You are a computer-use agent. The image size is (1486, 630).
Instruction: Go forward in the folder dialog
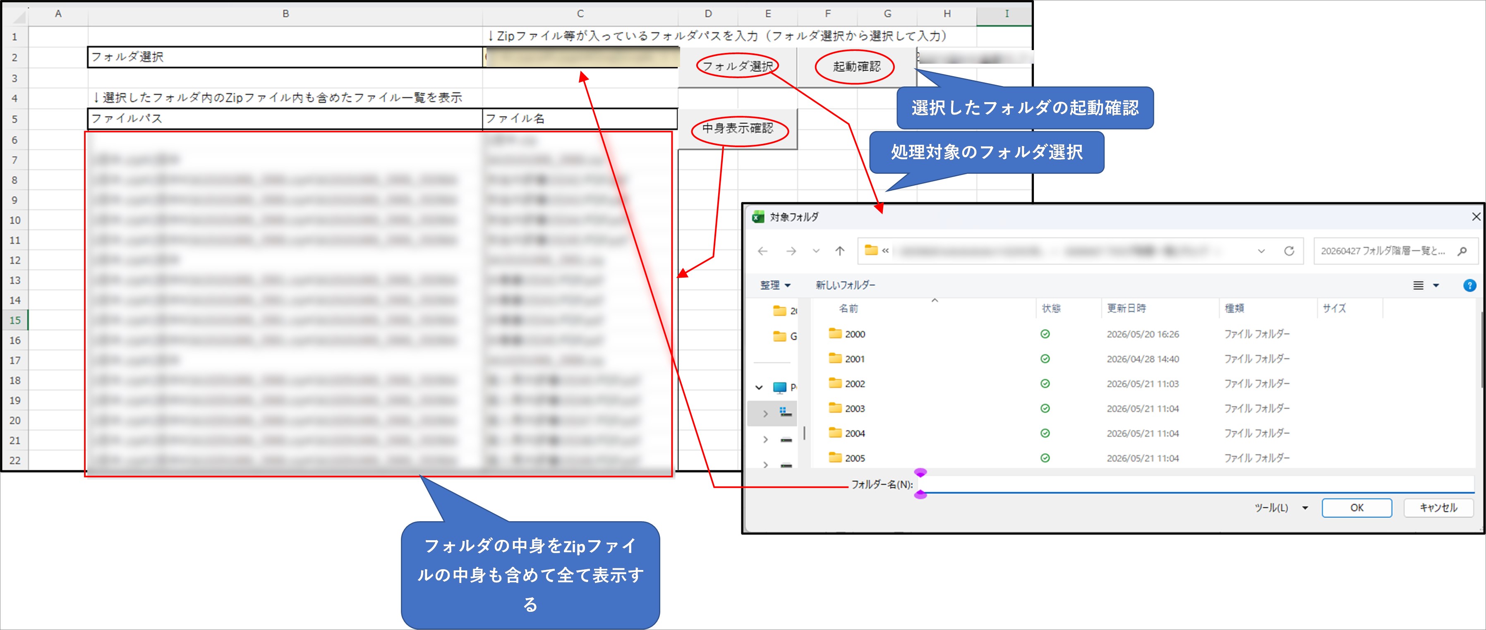coord(791,251)
